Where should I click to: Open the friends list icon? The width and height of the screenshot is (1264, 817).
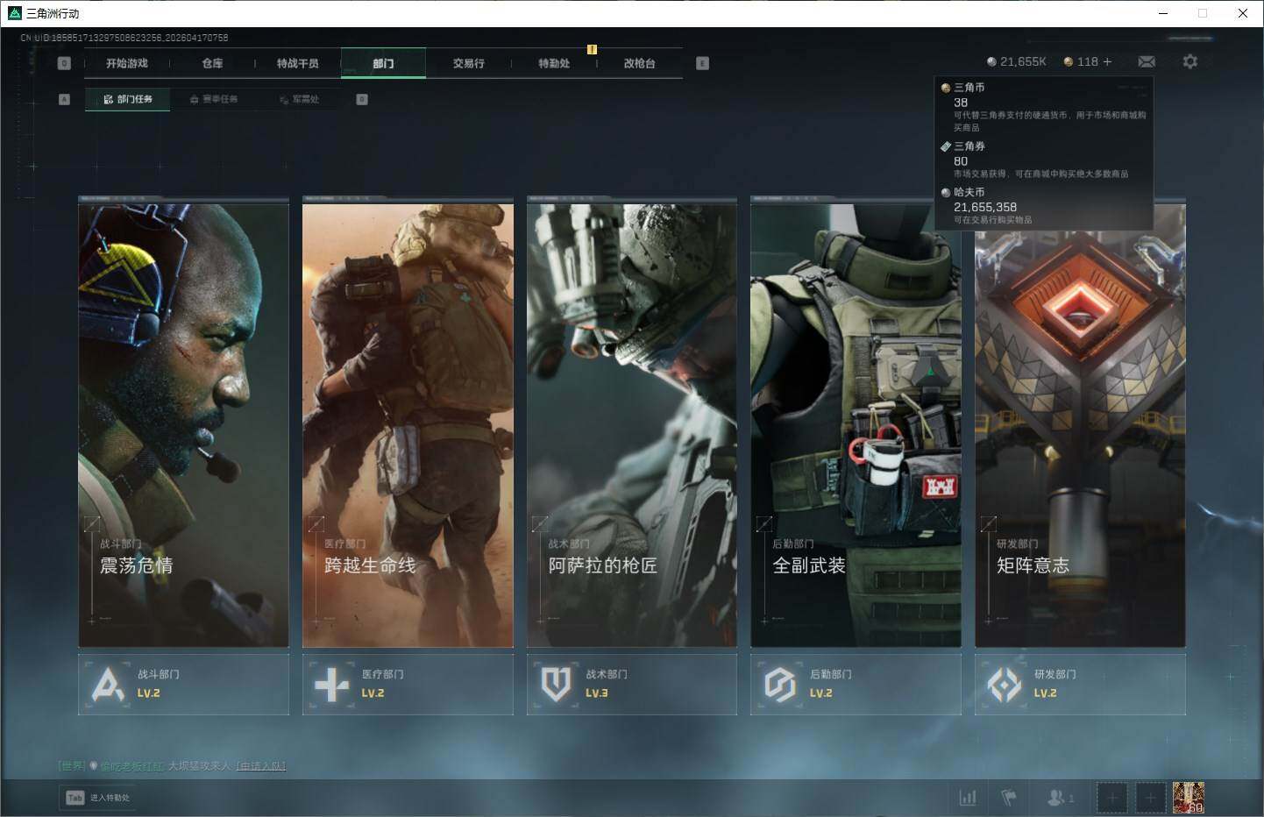(x=1059, y=798)
